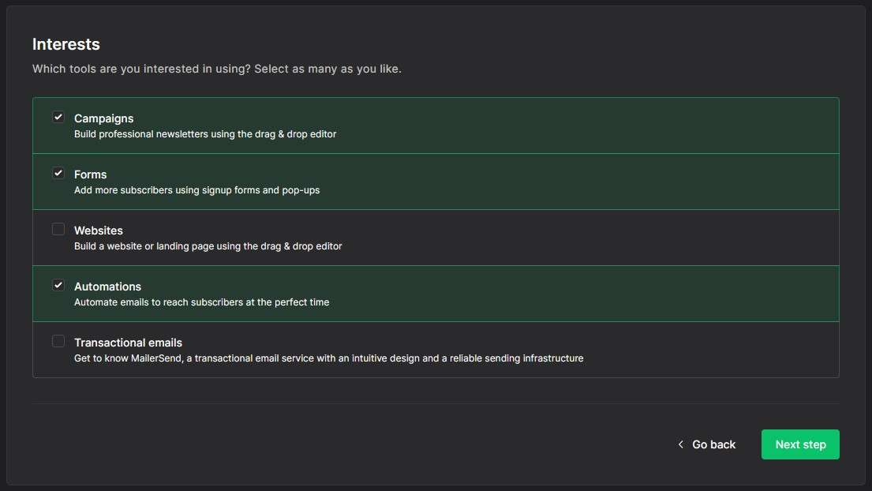The height and width of the screenshot is (491, 872).
Task: Tick the Transactional emails checkbox
Action: (x=58, y=342)
